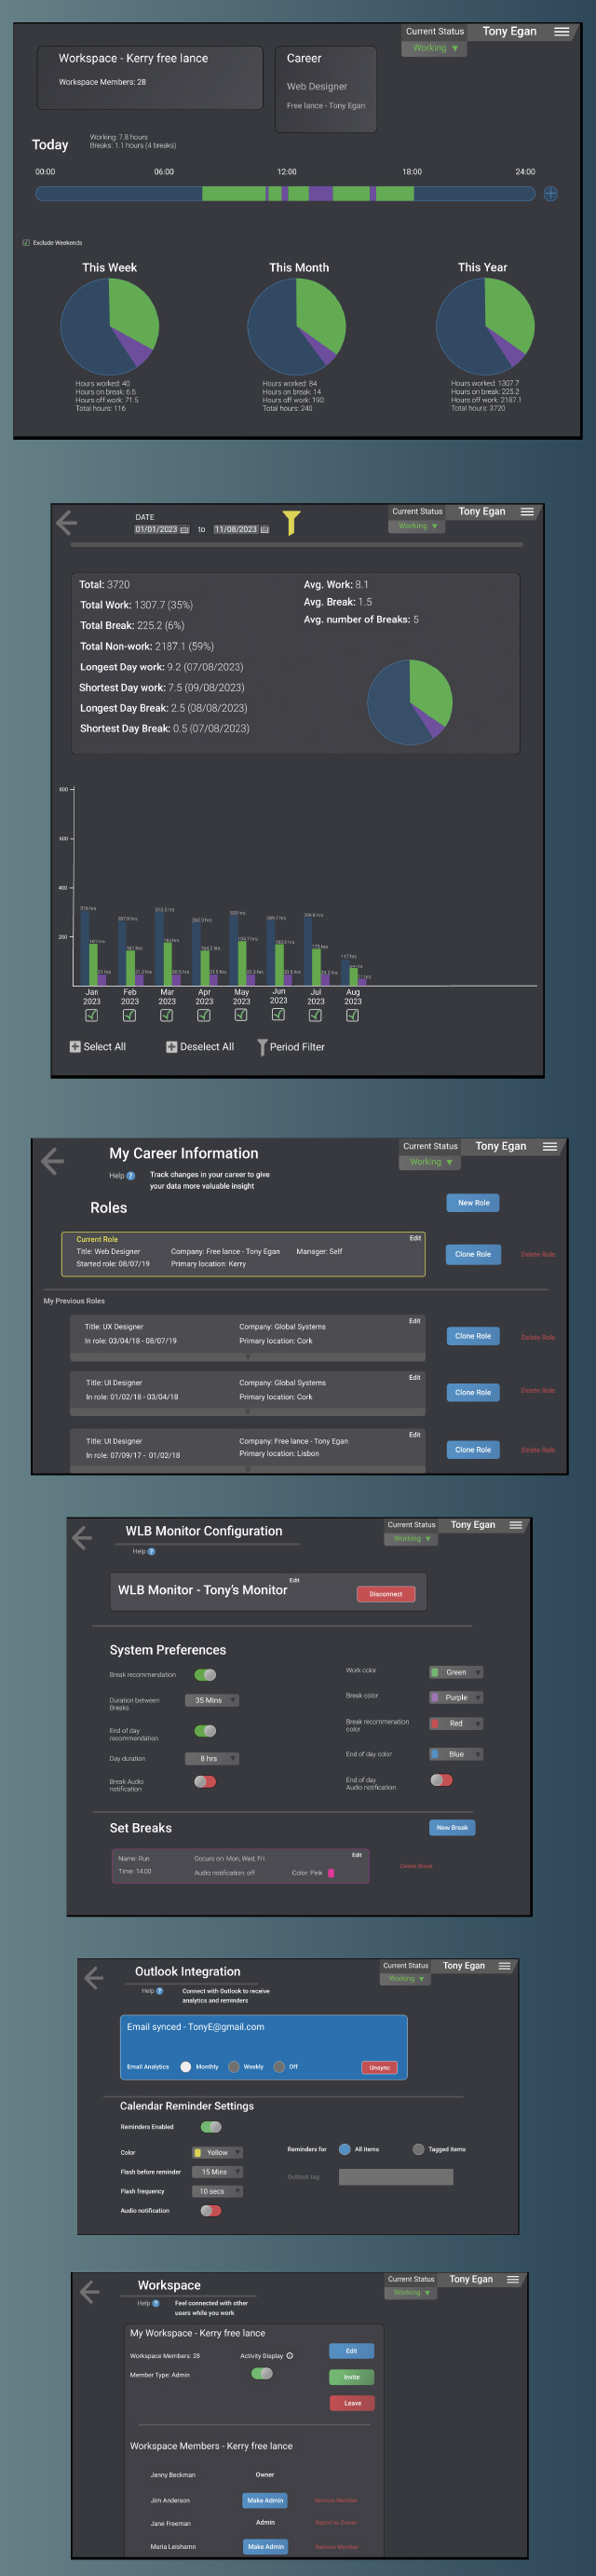Click the New Role button
The image size is (596, 2576).
[x=473, y=1203]
